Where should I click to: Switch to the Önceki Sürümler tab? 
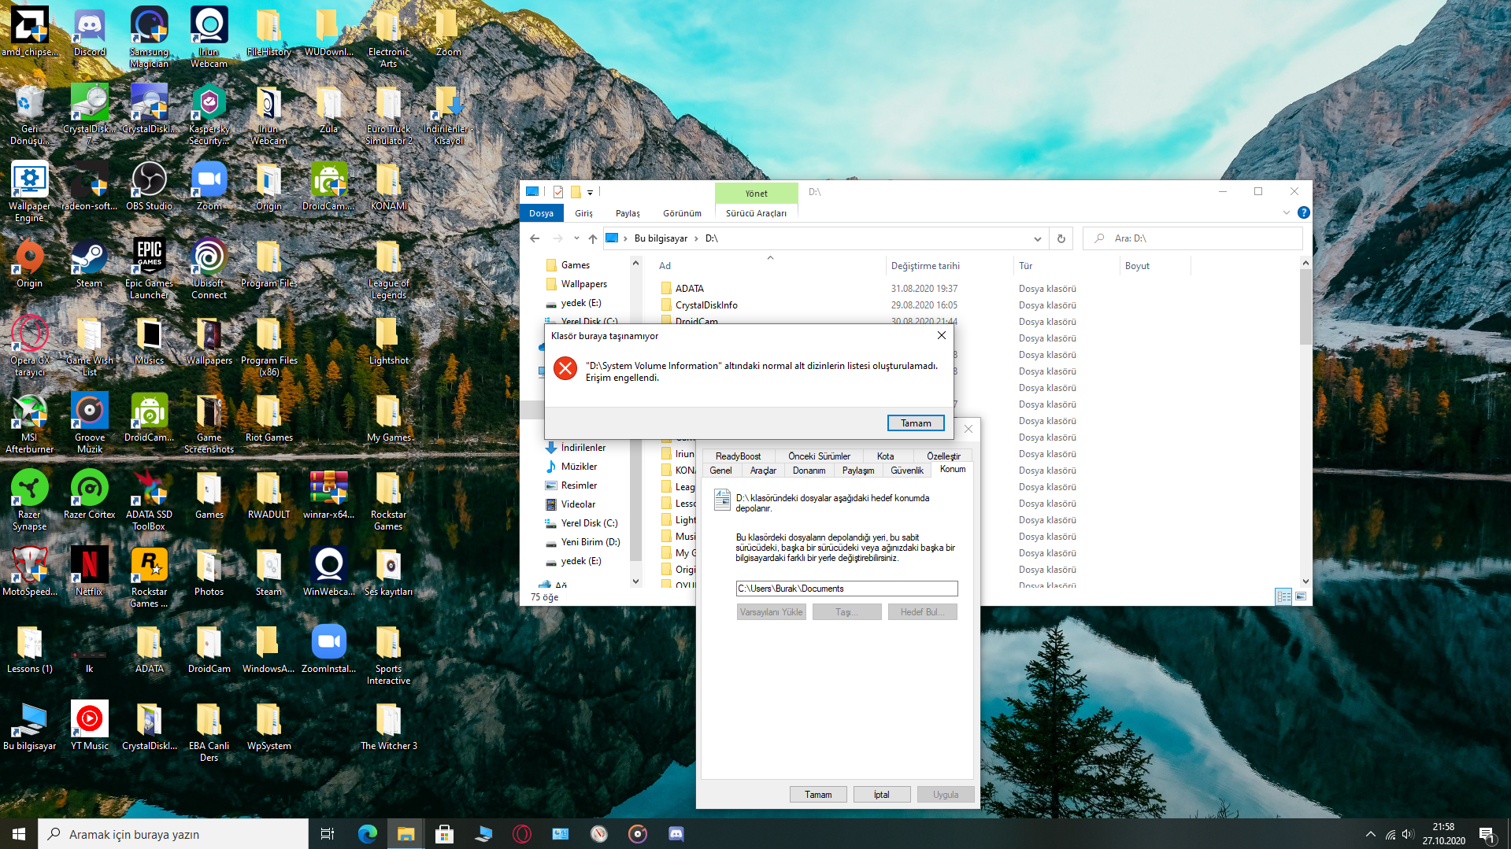[819, 456]
